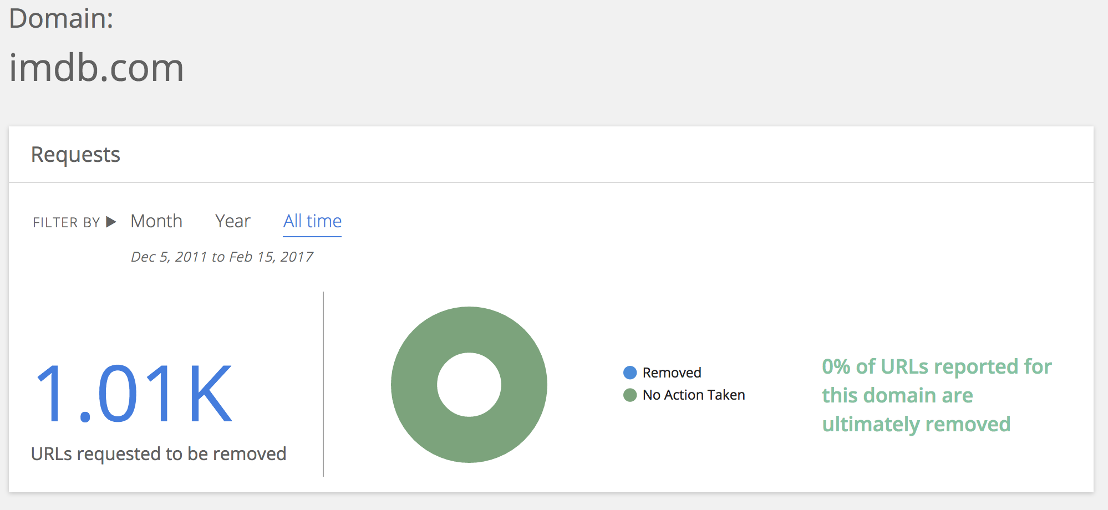
Task: Click the blue Removed legend dot
Action: [630, 373]
